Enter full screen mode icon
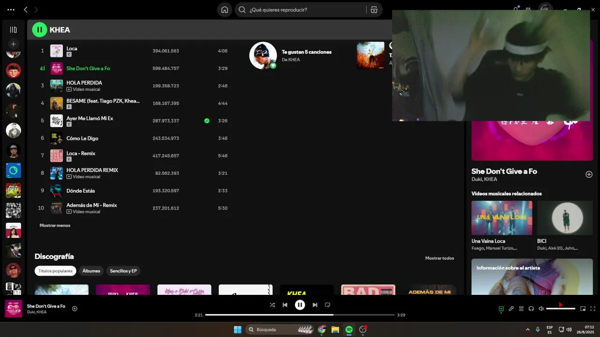Image resolution: width=600 pixels, height=337 pixels. tap(593, 308)
